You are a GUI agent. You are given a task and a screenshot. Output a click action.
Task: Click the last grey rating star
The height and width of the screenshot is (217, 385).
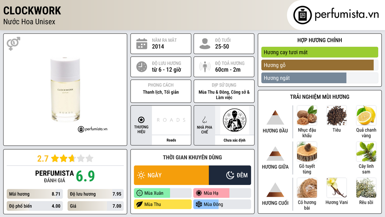click(x=89, y=158)
